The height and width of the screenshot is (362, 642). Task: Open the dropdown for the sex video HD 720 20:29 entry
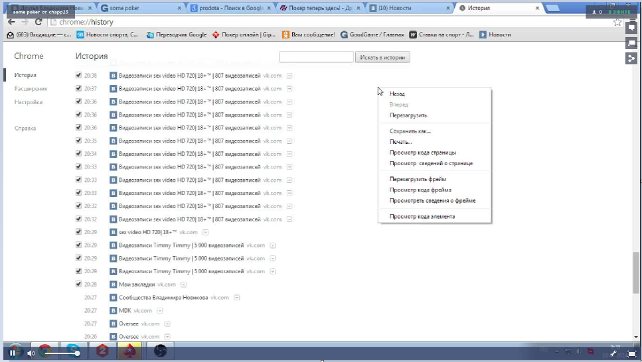[x=206, y=232]
